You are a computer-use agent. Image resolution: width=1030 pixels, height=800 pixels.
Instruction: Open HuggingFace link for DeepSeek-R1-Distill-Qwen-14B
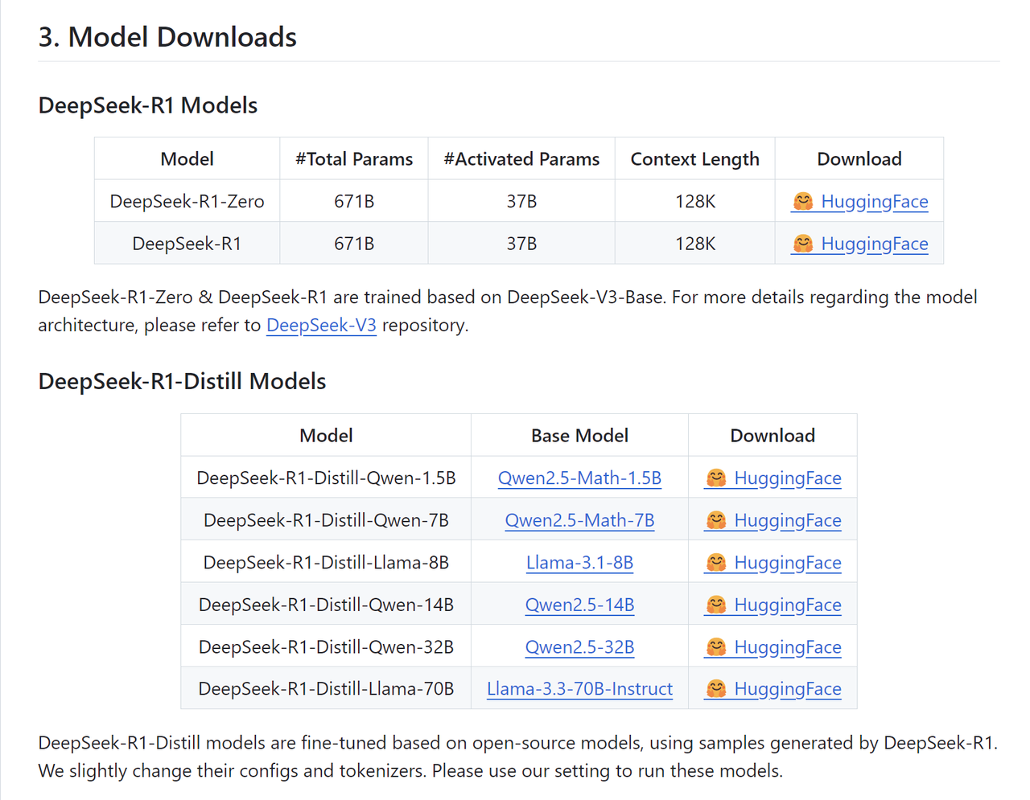click(772, 605)
